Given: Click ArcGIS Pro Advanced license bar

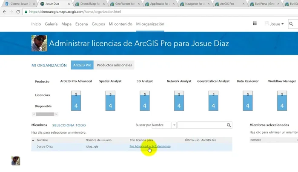Looking at the screenshot, I should 76,101.
